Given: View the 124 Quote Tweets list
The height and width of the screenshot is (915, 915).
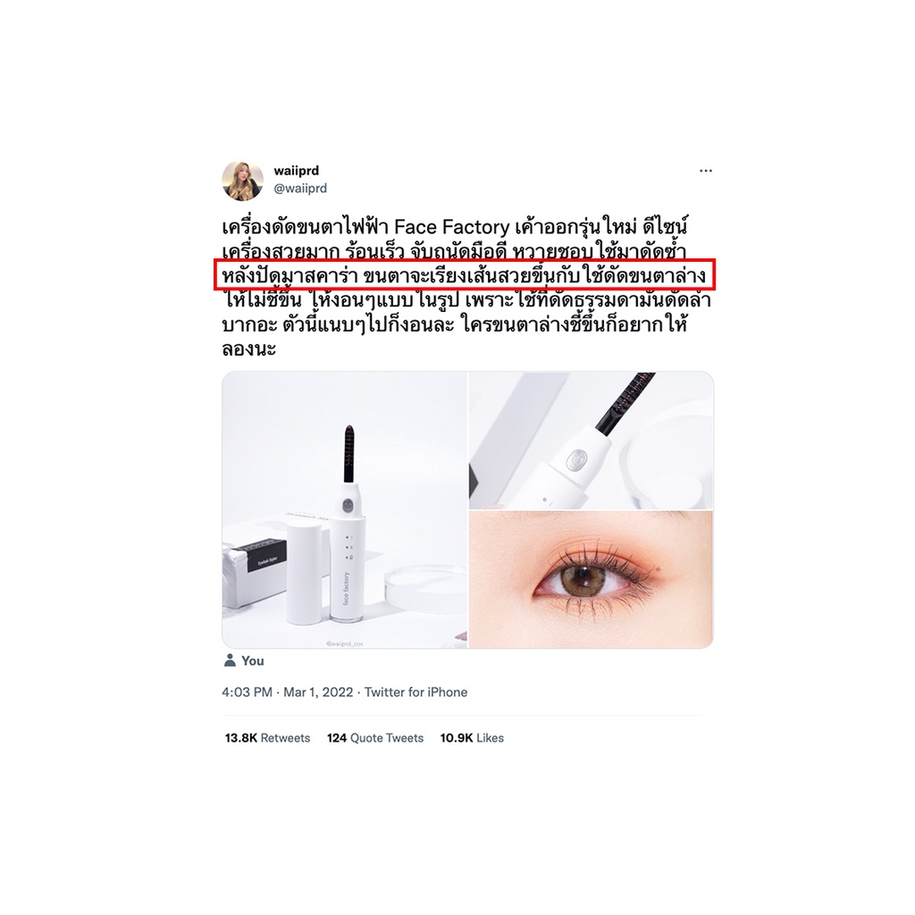Looking at the screenshot, I should (x=375, y=737).
